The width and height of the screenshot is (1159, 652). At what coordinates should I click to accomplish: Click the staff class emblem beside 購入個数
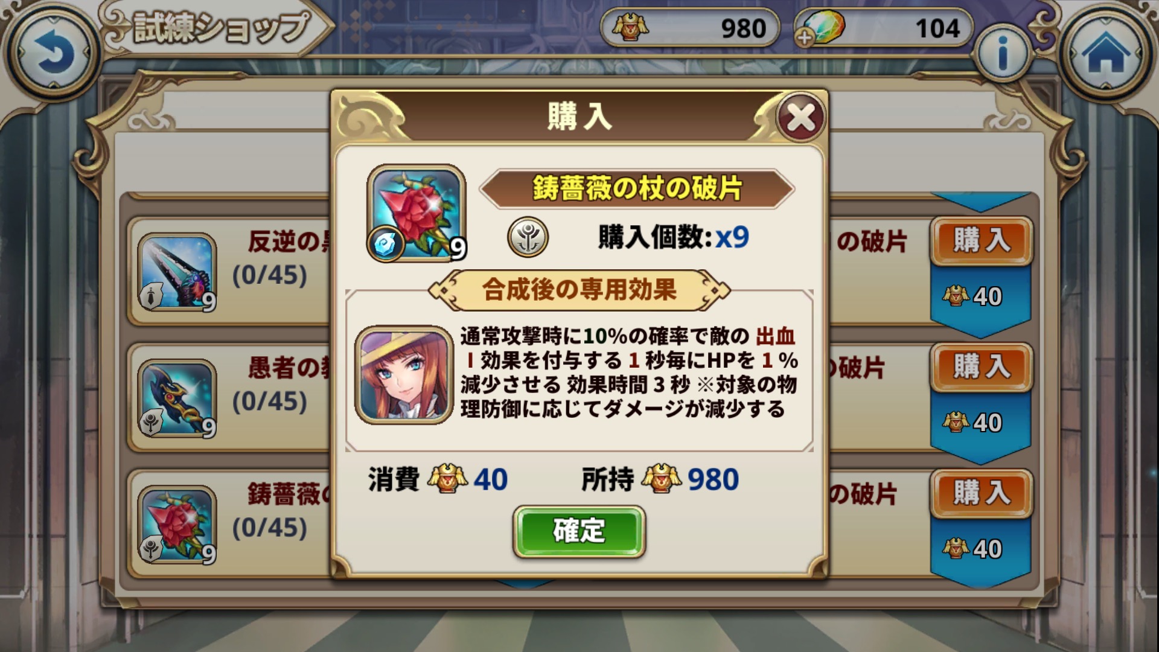pos(528,237)
